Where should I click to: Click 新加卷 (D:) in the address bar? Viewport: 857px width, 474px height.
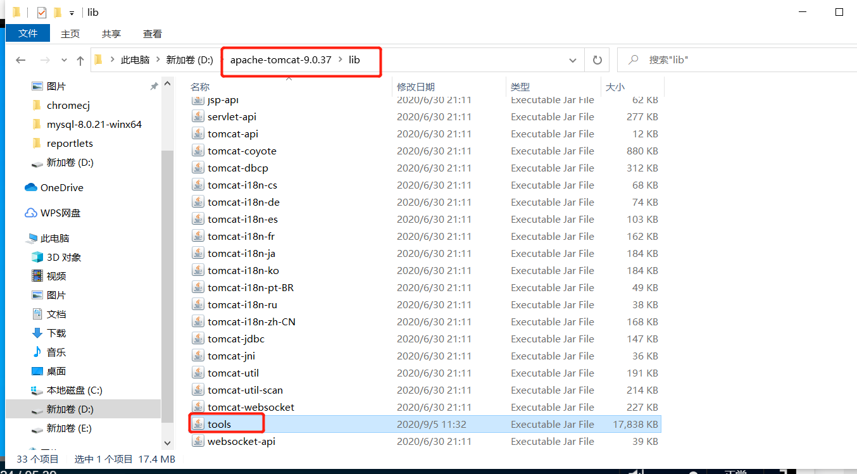(189, 60)
